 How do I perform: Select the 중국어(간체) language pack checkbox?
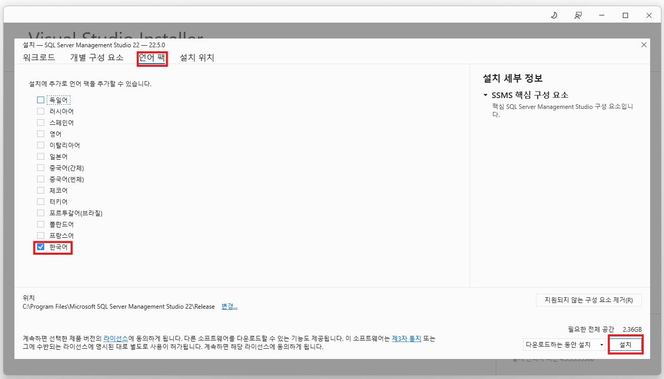[x=41, y=168]
